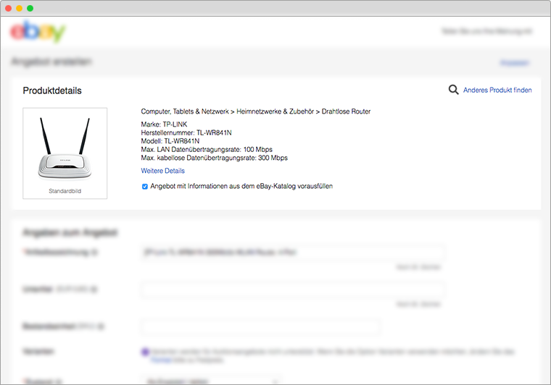Expand the Zustand dropdown

[212, 380]
